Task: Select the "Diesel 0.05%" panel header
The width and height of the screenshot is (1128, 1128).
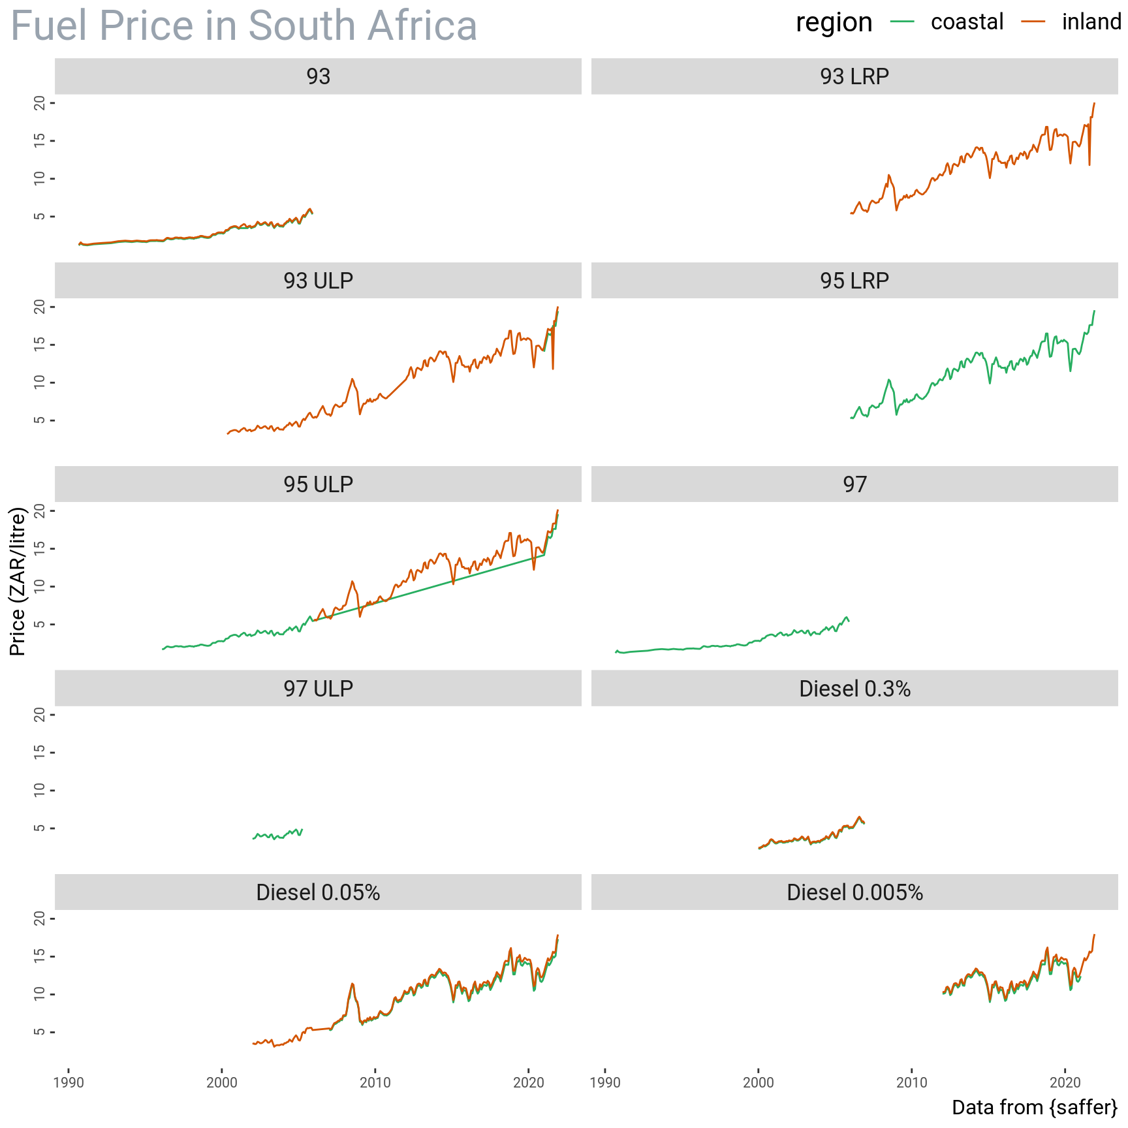Action: [318, 892]
